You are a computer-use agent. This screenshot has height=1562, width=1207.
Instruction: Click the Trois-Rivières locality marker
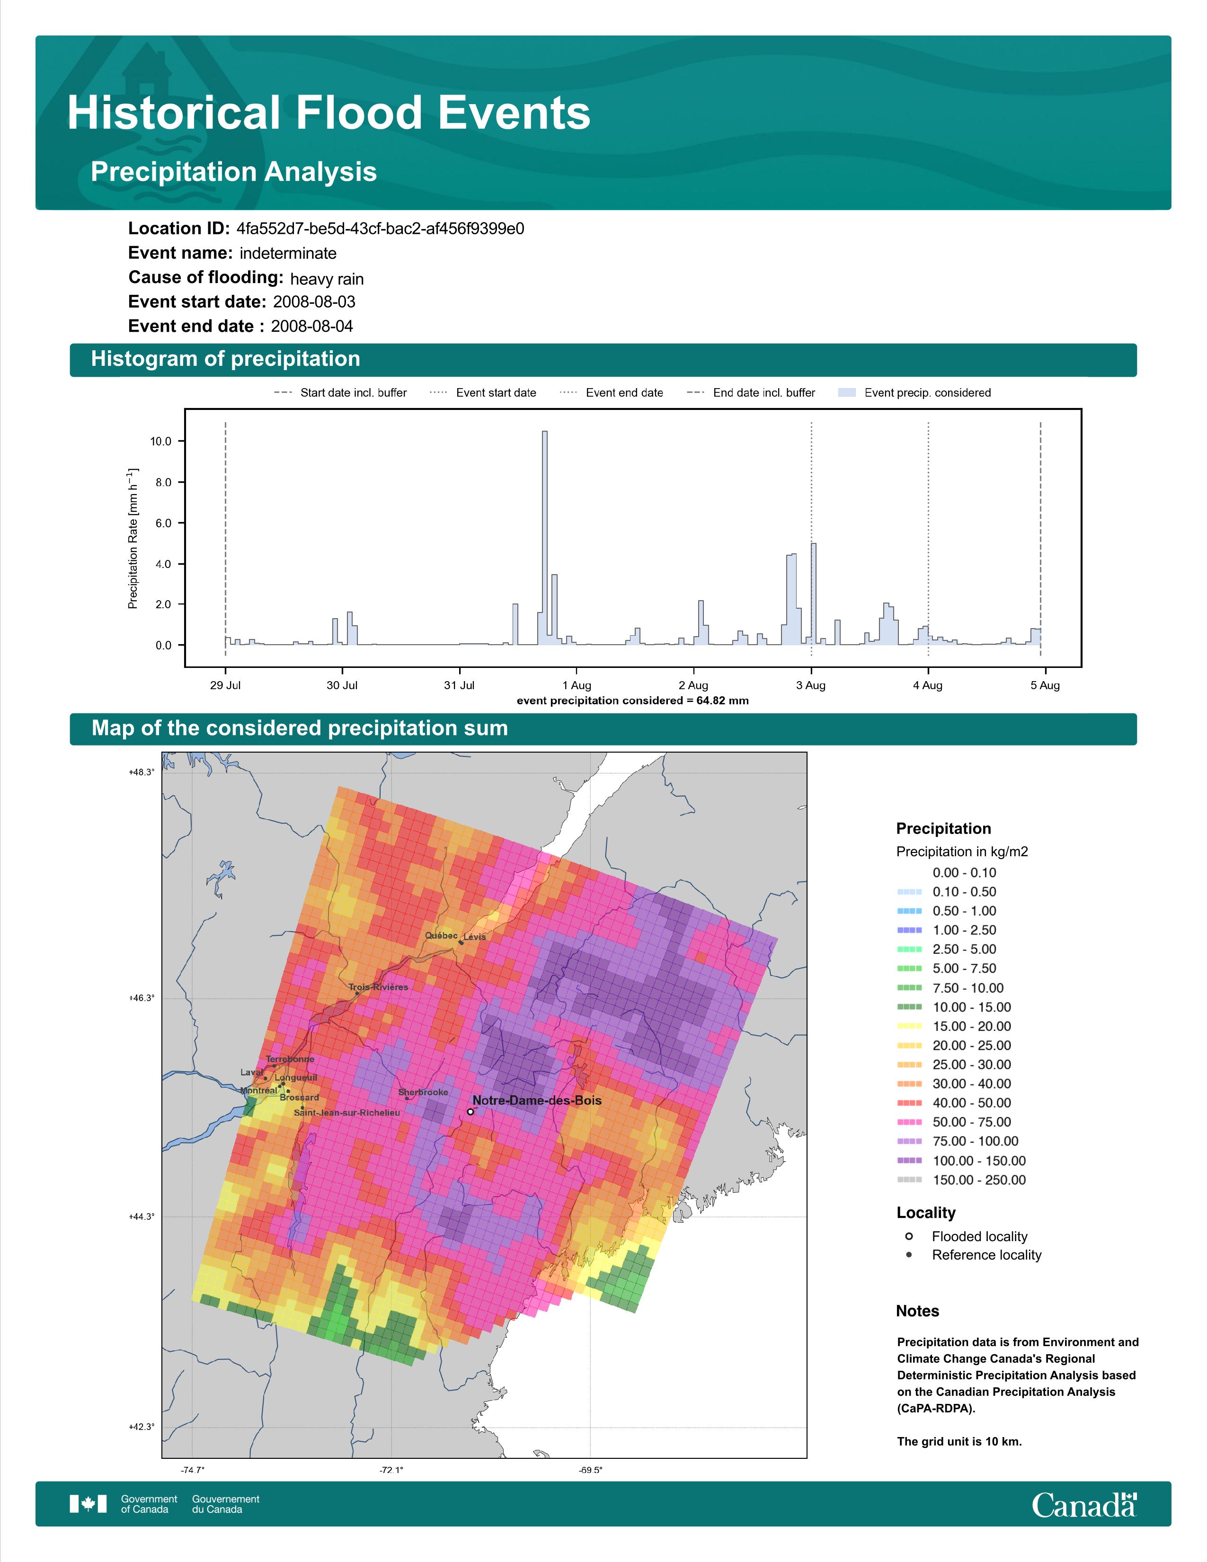point(357,994)
